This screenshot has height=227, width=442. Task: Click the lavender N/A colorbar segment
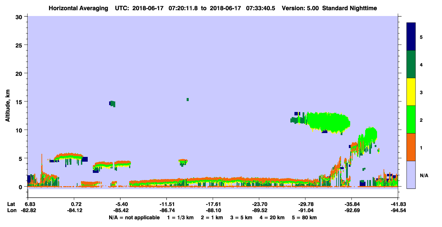point(411,175)
